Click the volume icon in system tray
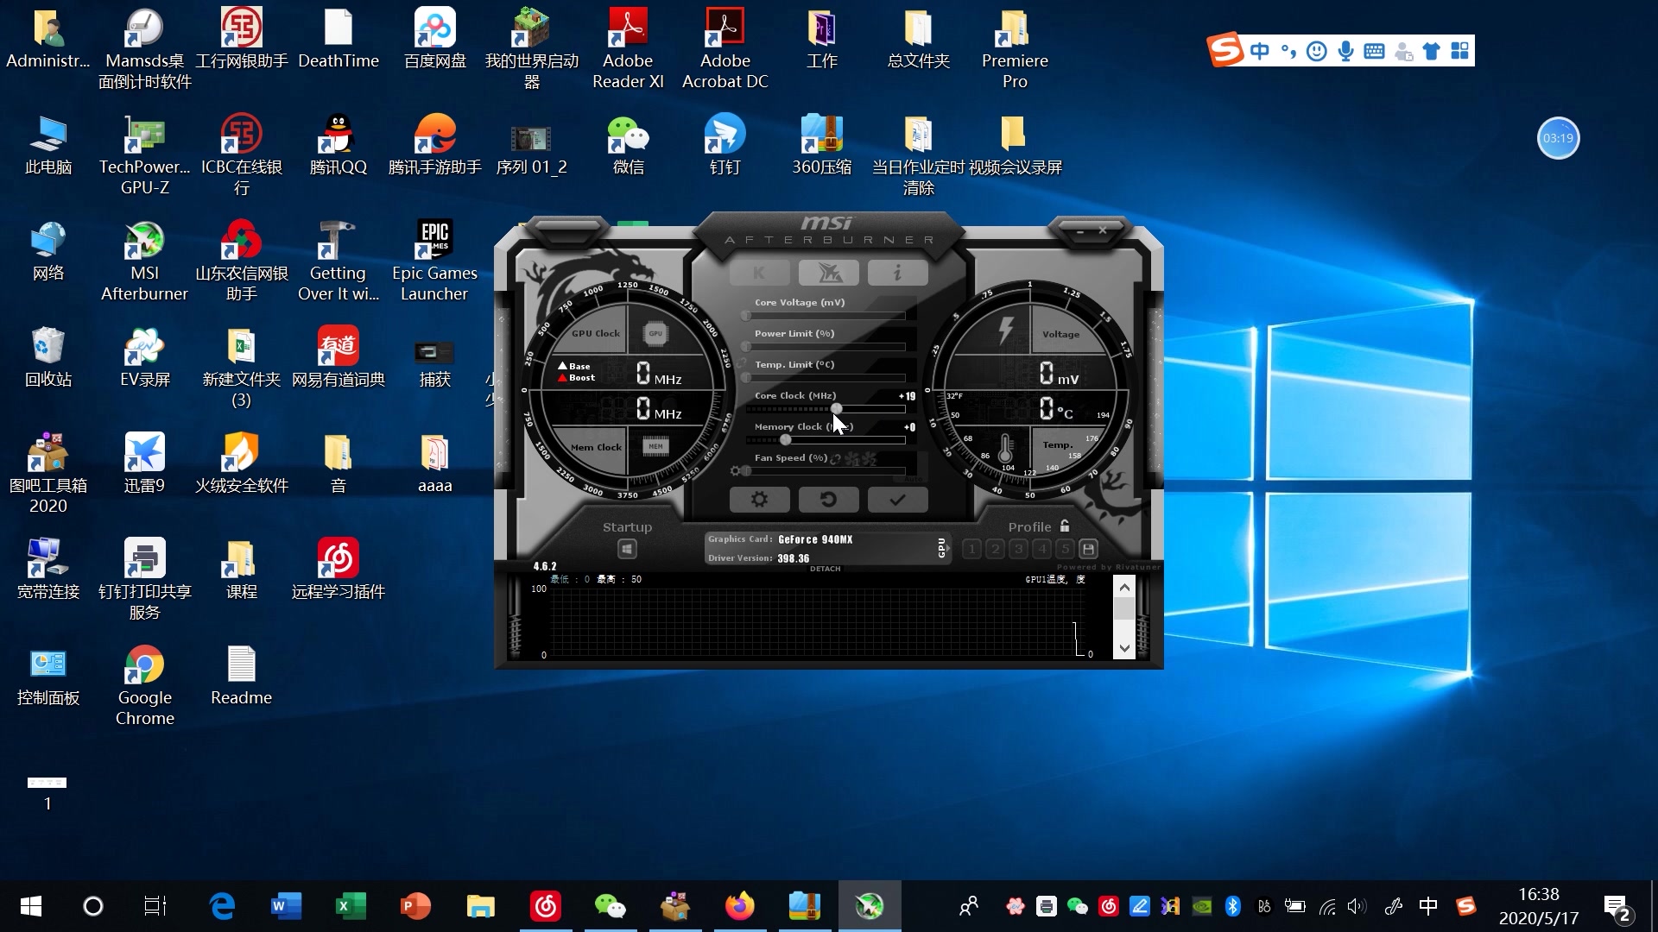 pyautogui.click(x=1357, y=906)
